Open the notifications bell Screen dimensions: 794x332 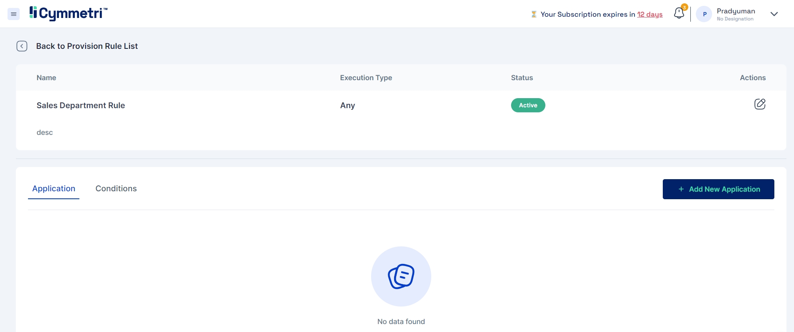(x=679, y=13)
